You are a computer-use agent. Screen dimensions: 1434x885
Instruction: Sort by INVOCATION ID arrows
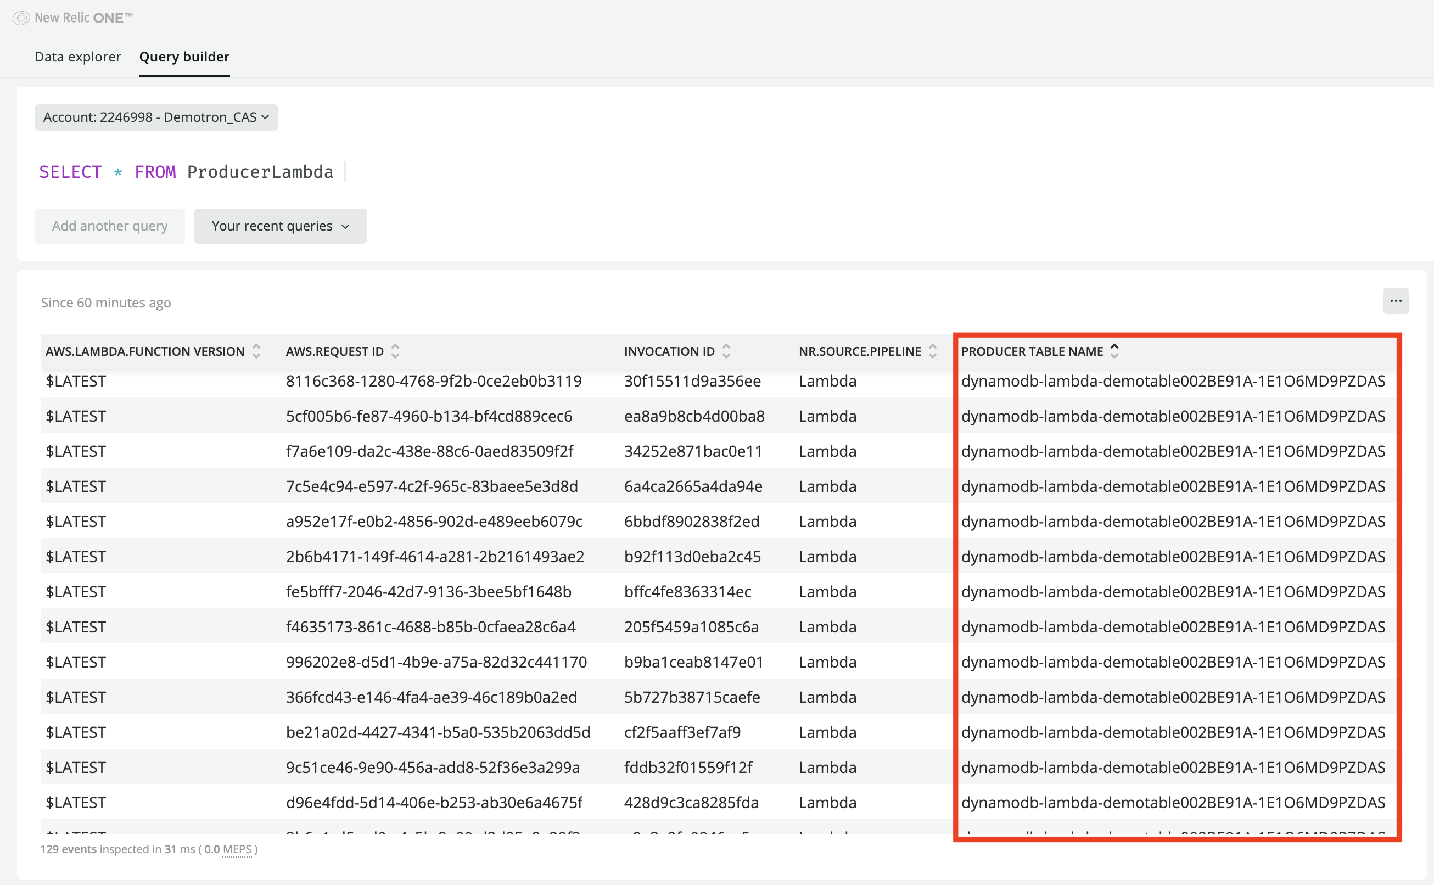click(726, 351)
